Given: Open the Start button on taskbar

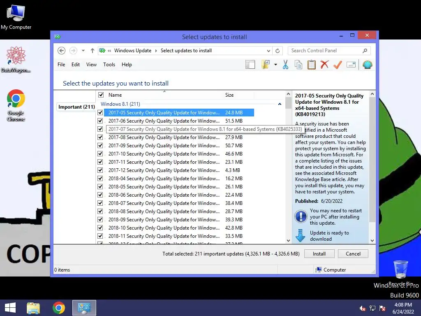Looking at the screenshot, I should click(x=10, y=308).
